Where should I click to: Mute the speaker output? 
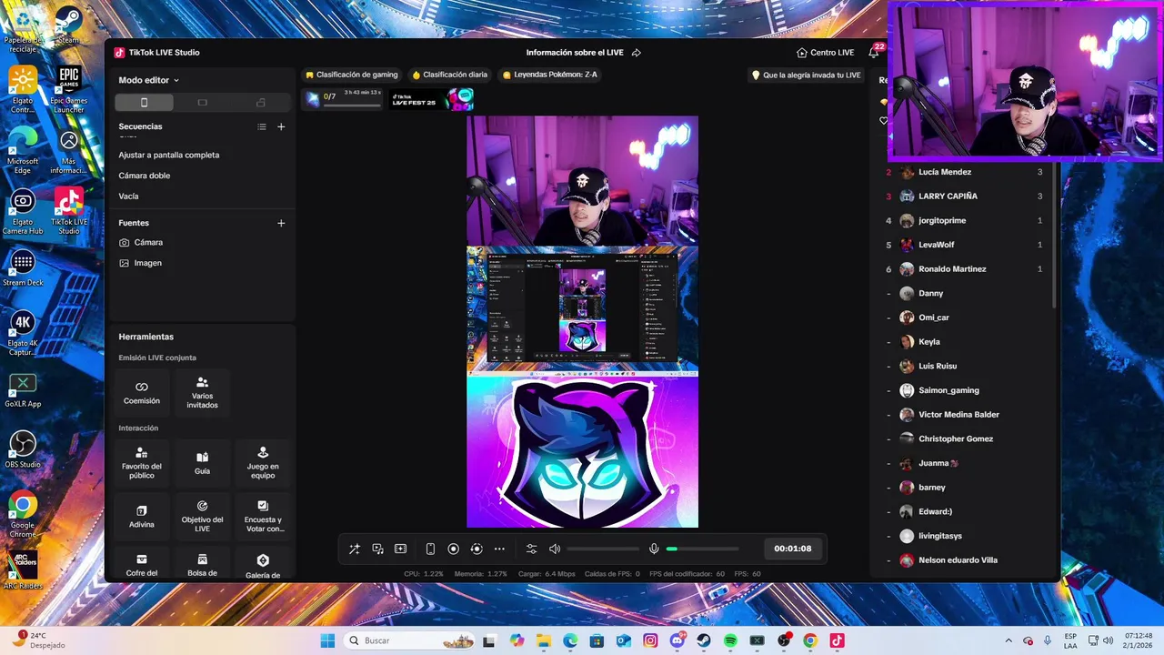point(555,549)
